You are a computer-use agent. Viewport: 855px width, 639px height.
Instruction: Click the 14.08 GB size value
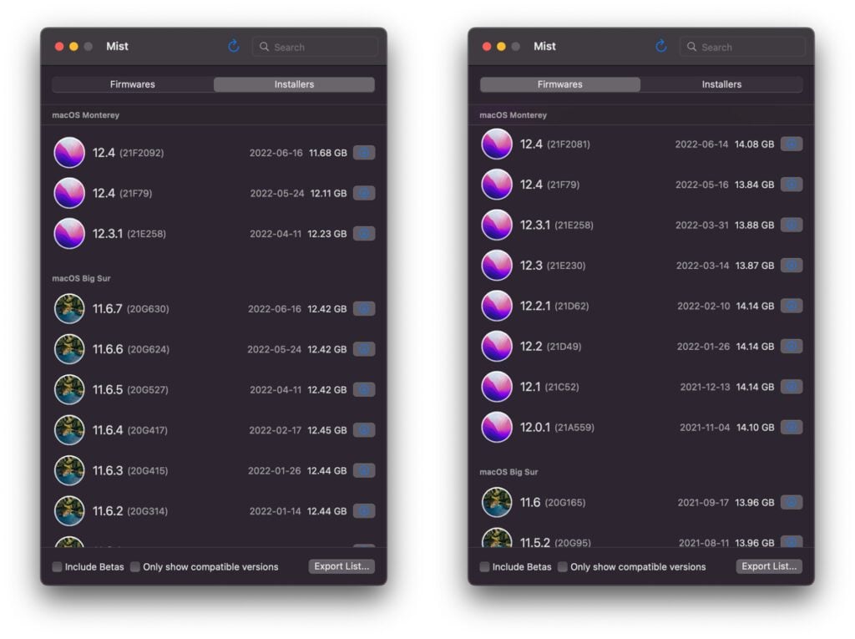(x=754, y=144)
